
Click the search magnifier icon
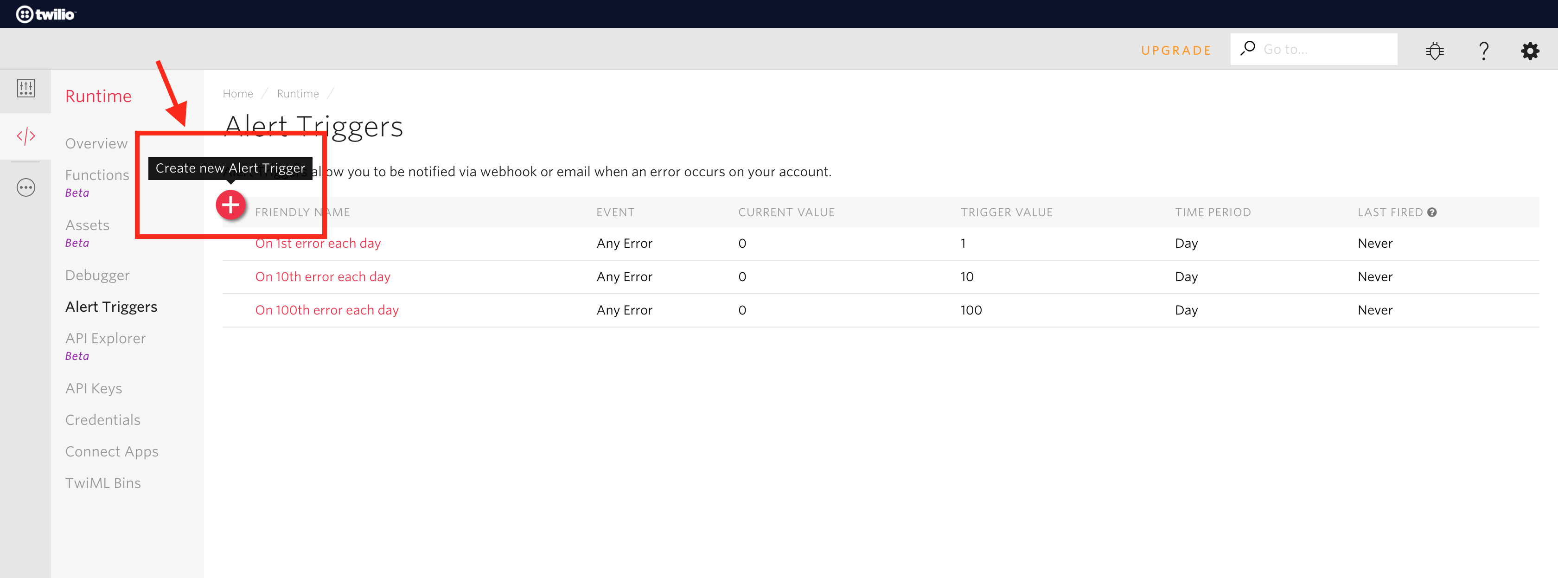[x=1248, y=48]
